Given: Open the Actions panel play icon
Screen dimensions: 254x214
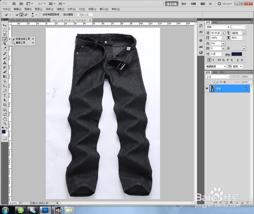Looking at the screenshot, I should tap(201, 32).
